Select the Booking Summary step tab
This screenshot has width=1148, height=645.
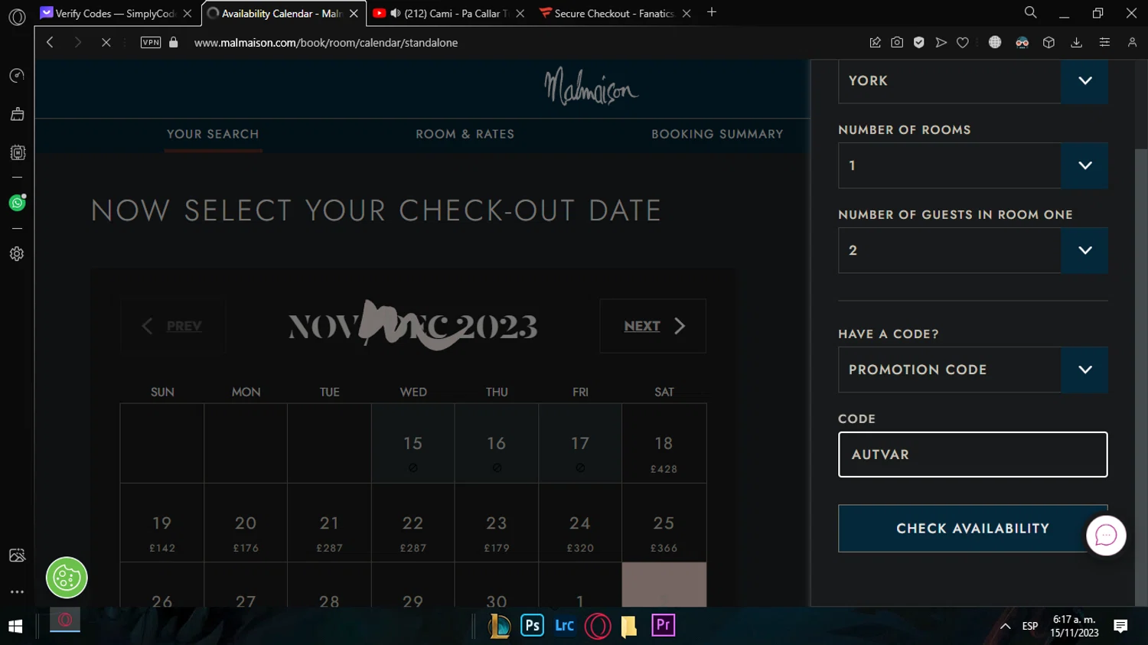pos(717,134)
